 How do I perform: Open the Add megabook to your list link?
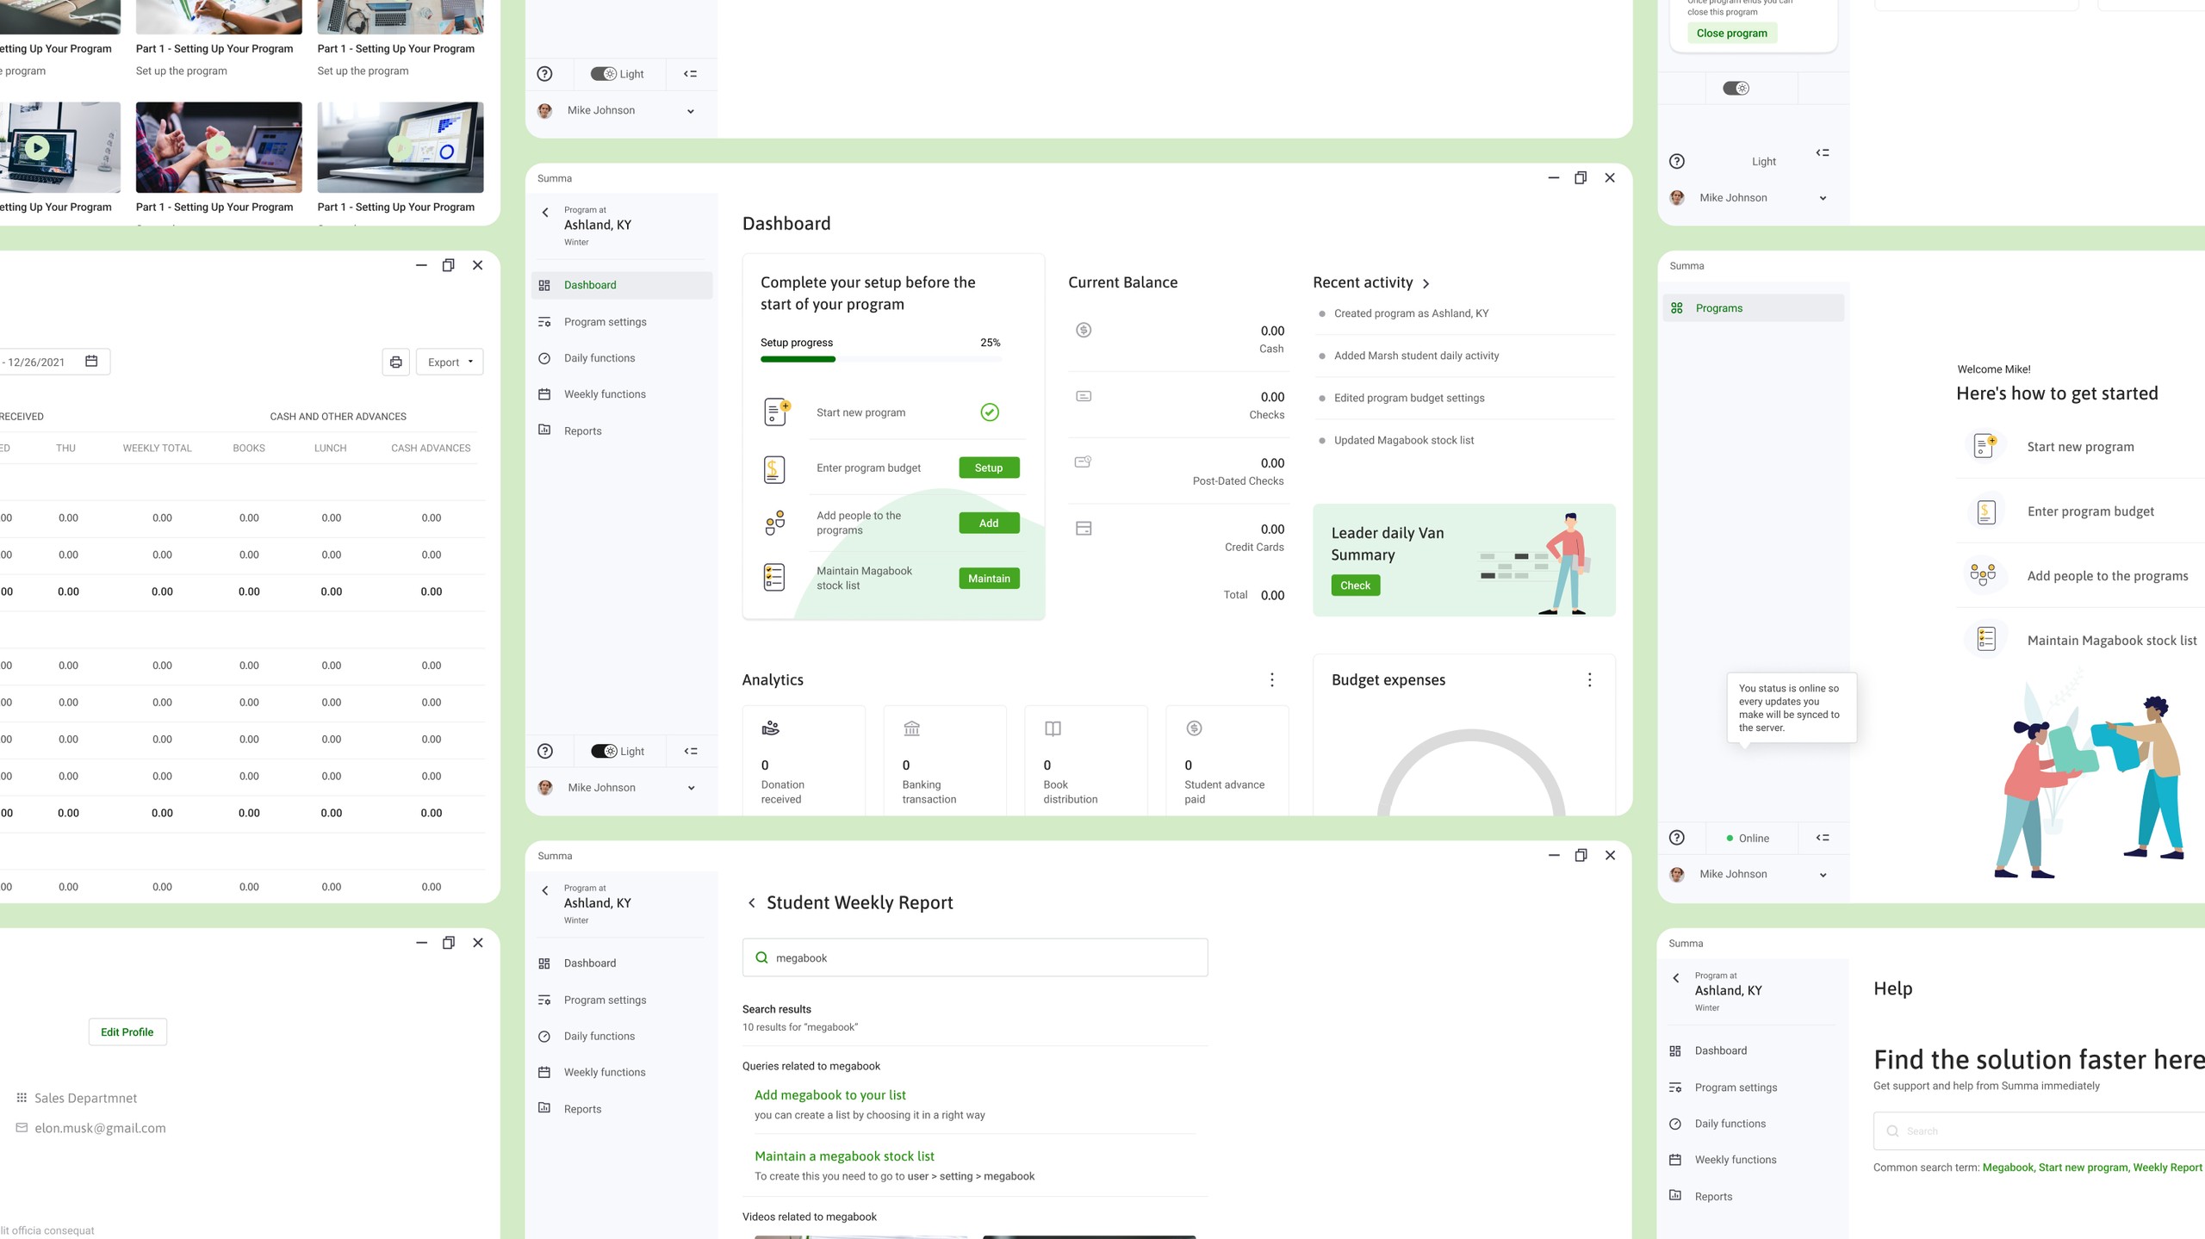coord(829,1094)
